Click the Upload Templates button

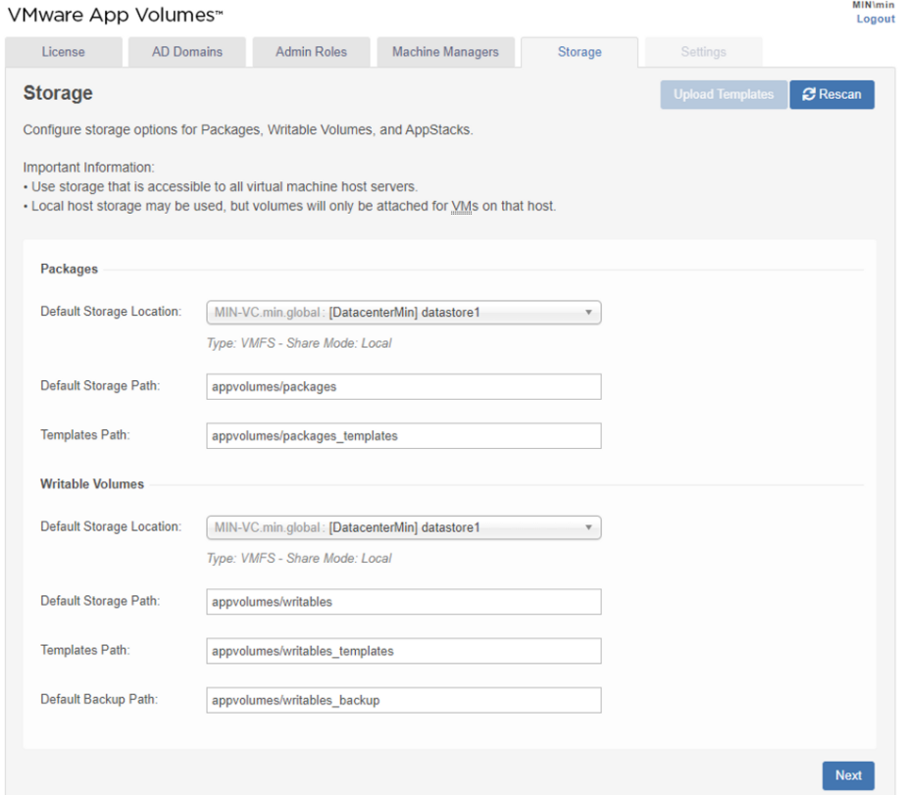[x=724, y=94]
